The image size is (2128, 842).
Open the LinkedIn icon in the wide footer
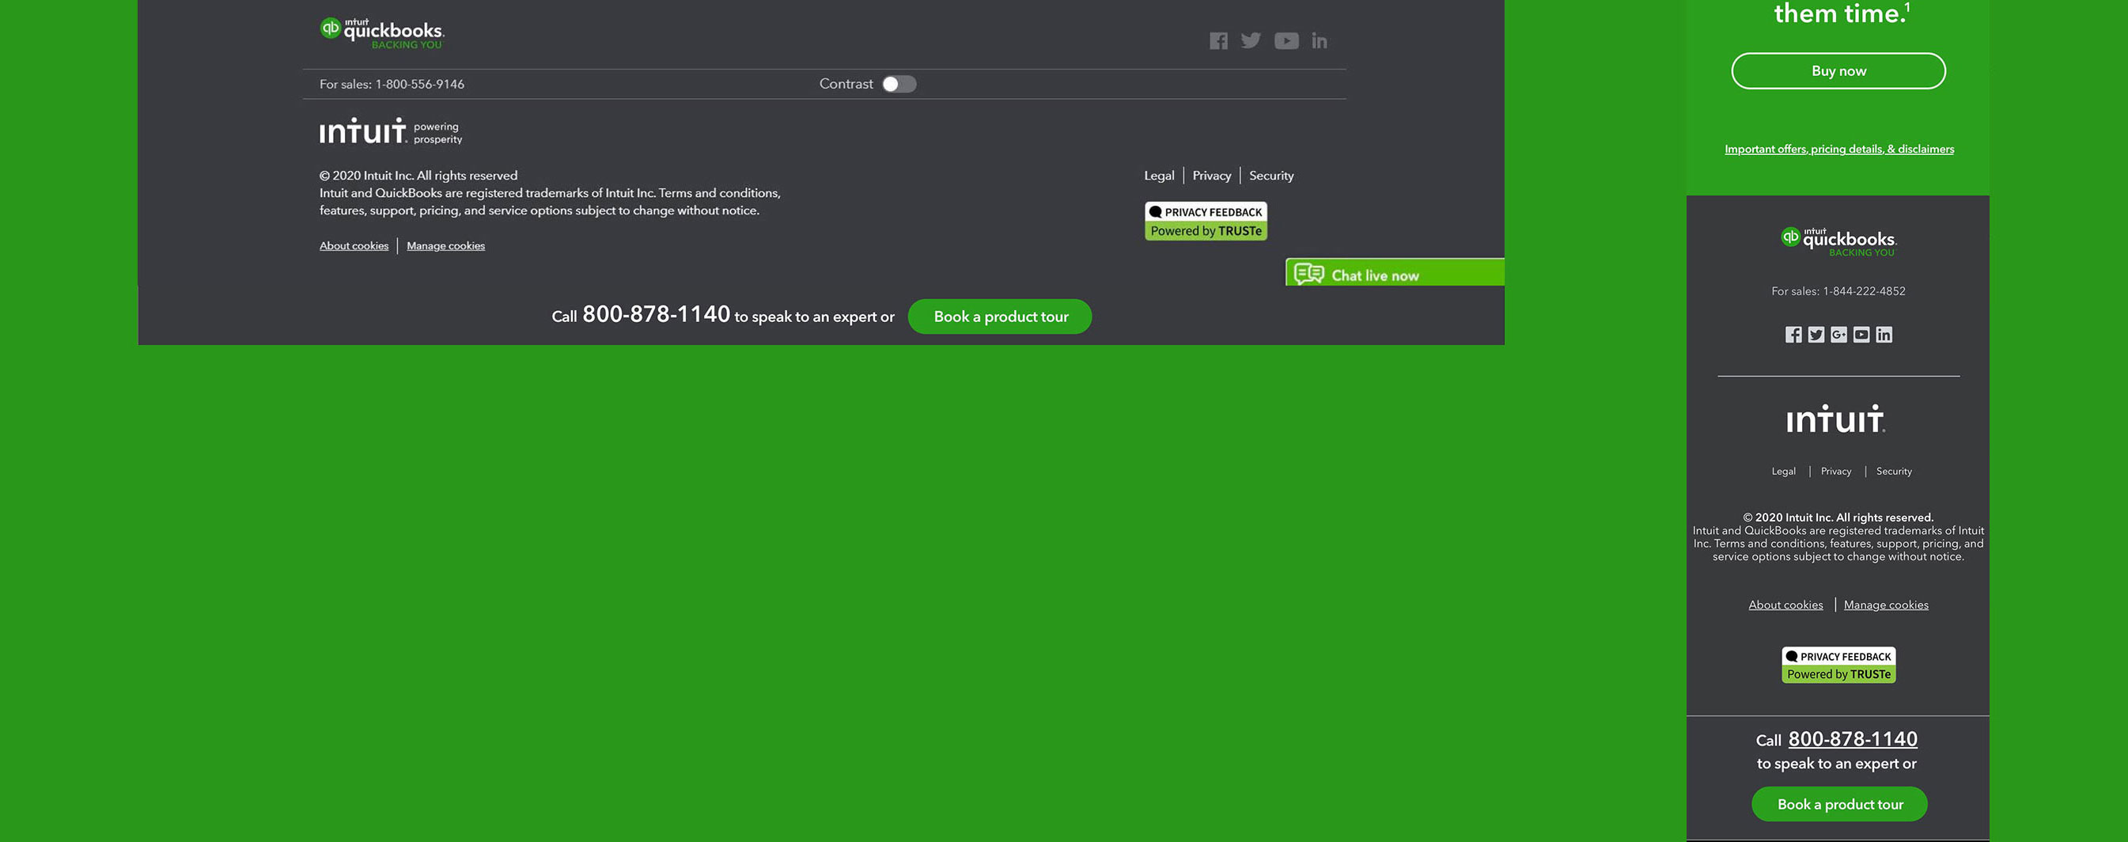coord(1320,40)
